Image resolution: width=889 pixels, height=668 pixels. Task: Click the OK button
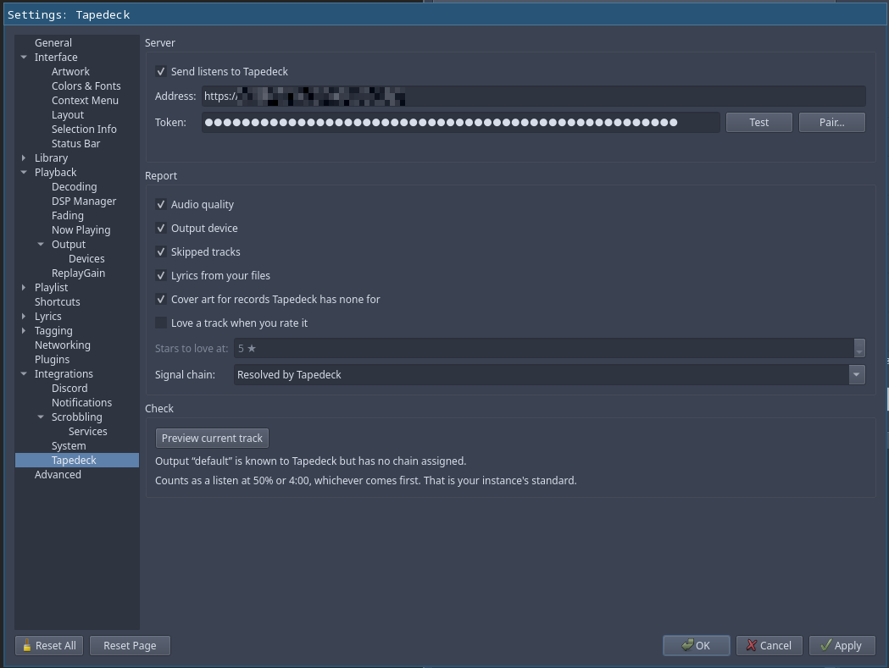(x=697, y=645)
